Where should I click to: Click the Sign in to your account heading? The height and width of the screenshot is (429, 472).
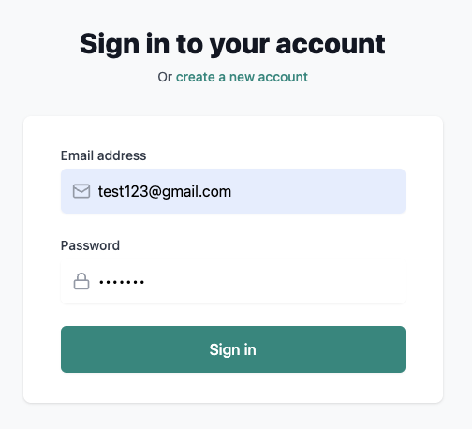coord(232,44)
